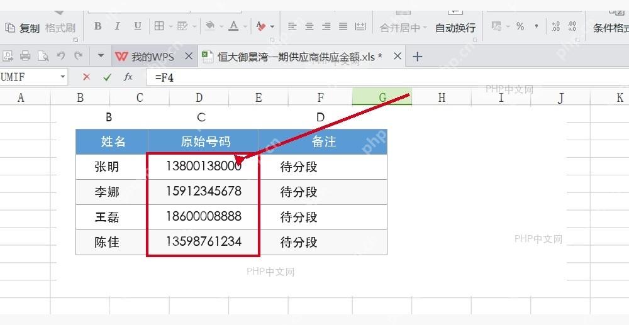Add a new document tab
Viewport: 629px width, 325px height.
417,57
